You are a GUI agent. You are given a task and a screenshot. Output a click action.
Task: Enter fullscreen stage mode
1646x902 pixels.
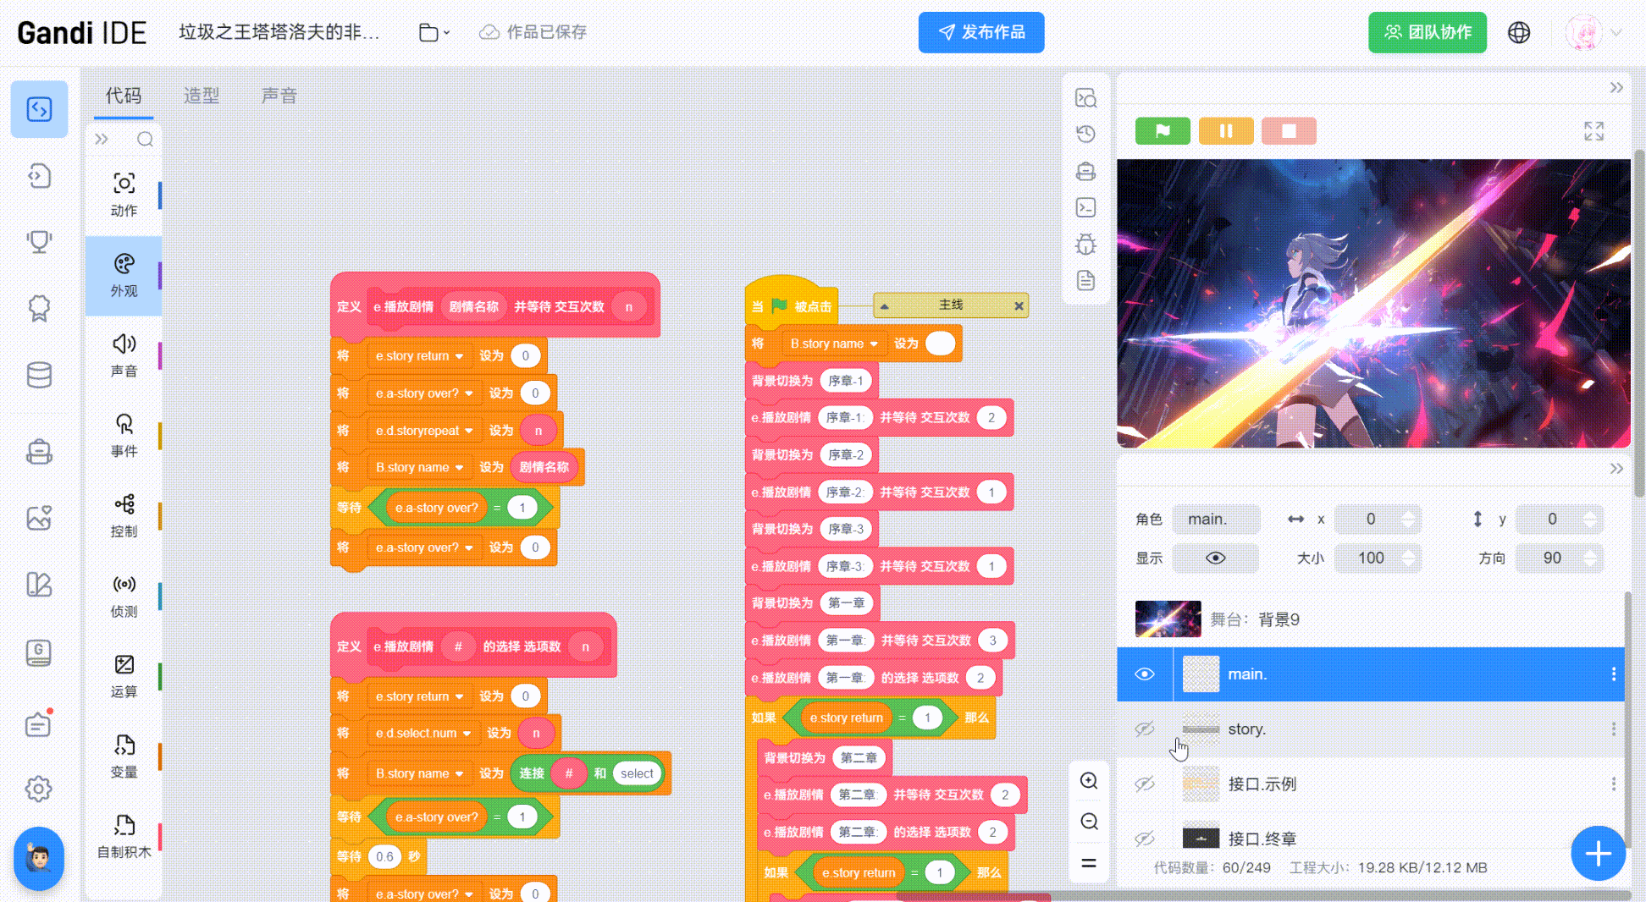coord(1594,131)
